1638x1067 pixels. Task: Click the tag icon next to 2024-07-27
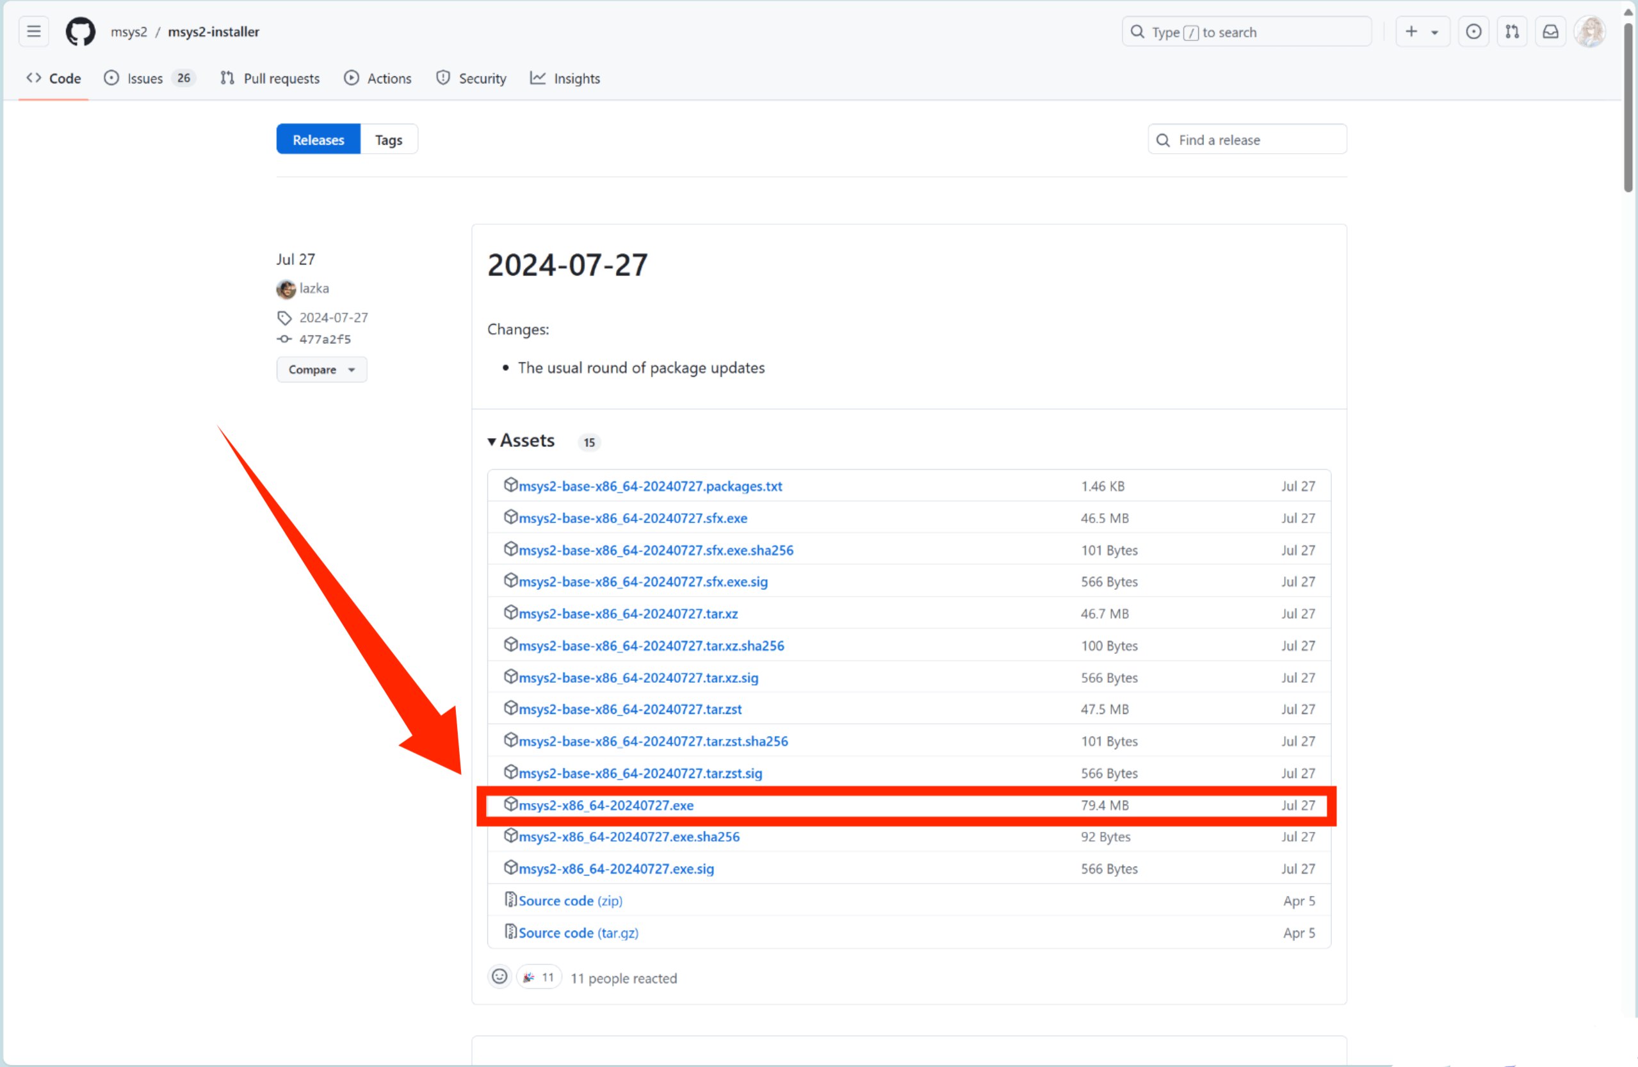pos(284,318)
